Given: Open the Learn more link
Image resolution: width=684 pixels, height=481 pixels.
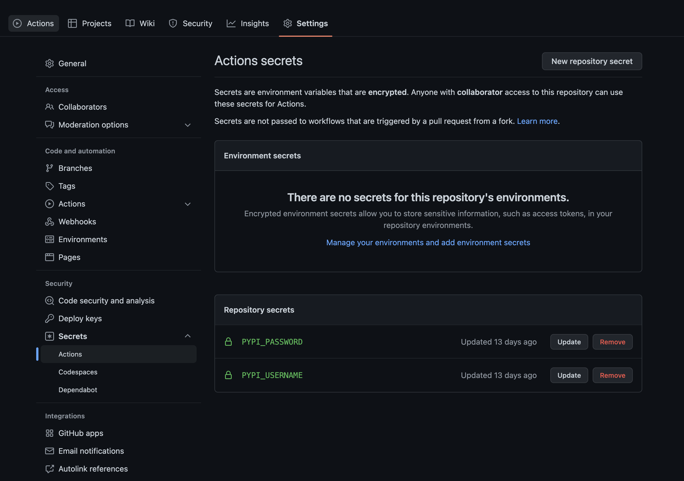Looking at the screenshot, I should click(537, 121).
